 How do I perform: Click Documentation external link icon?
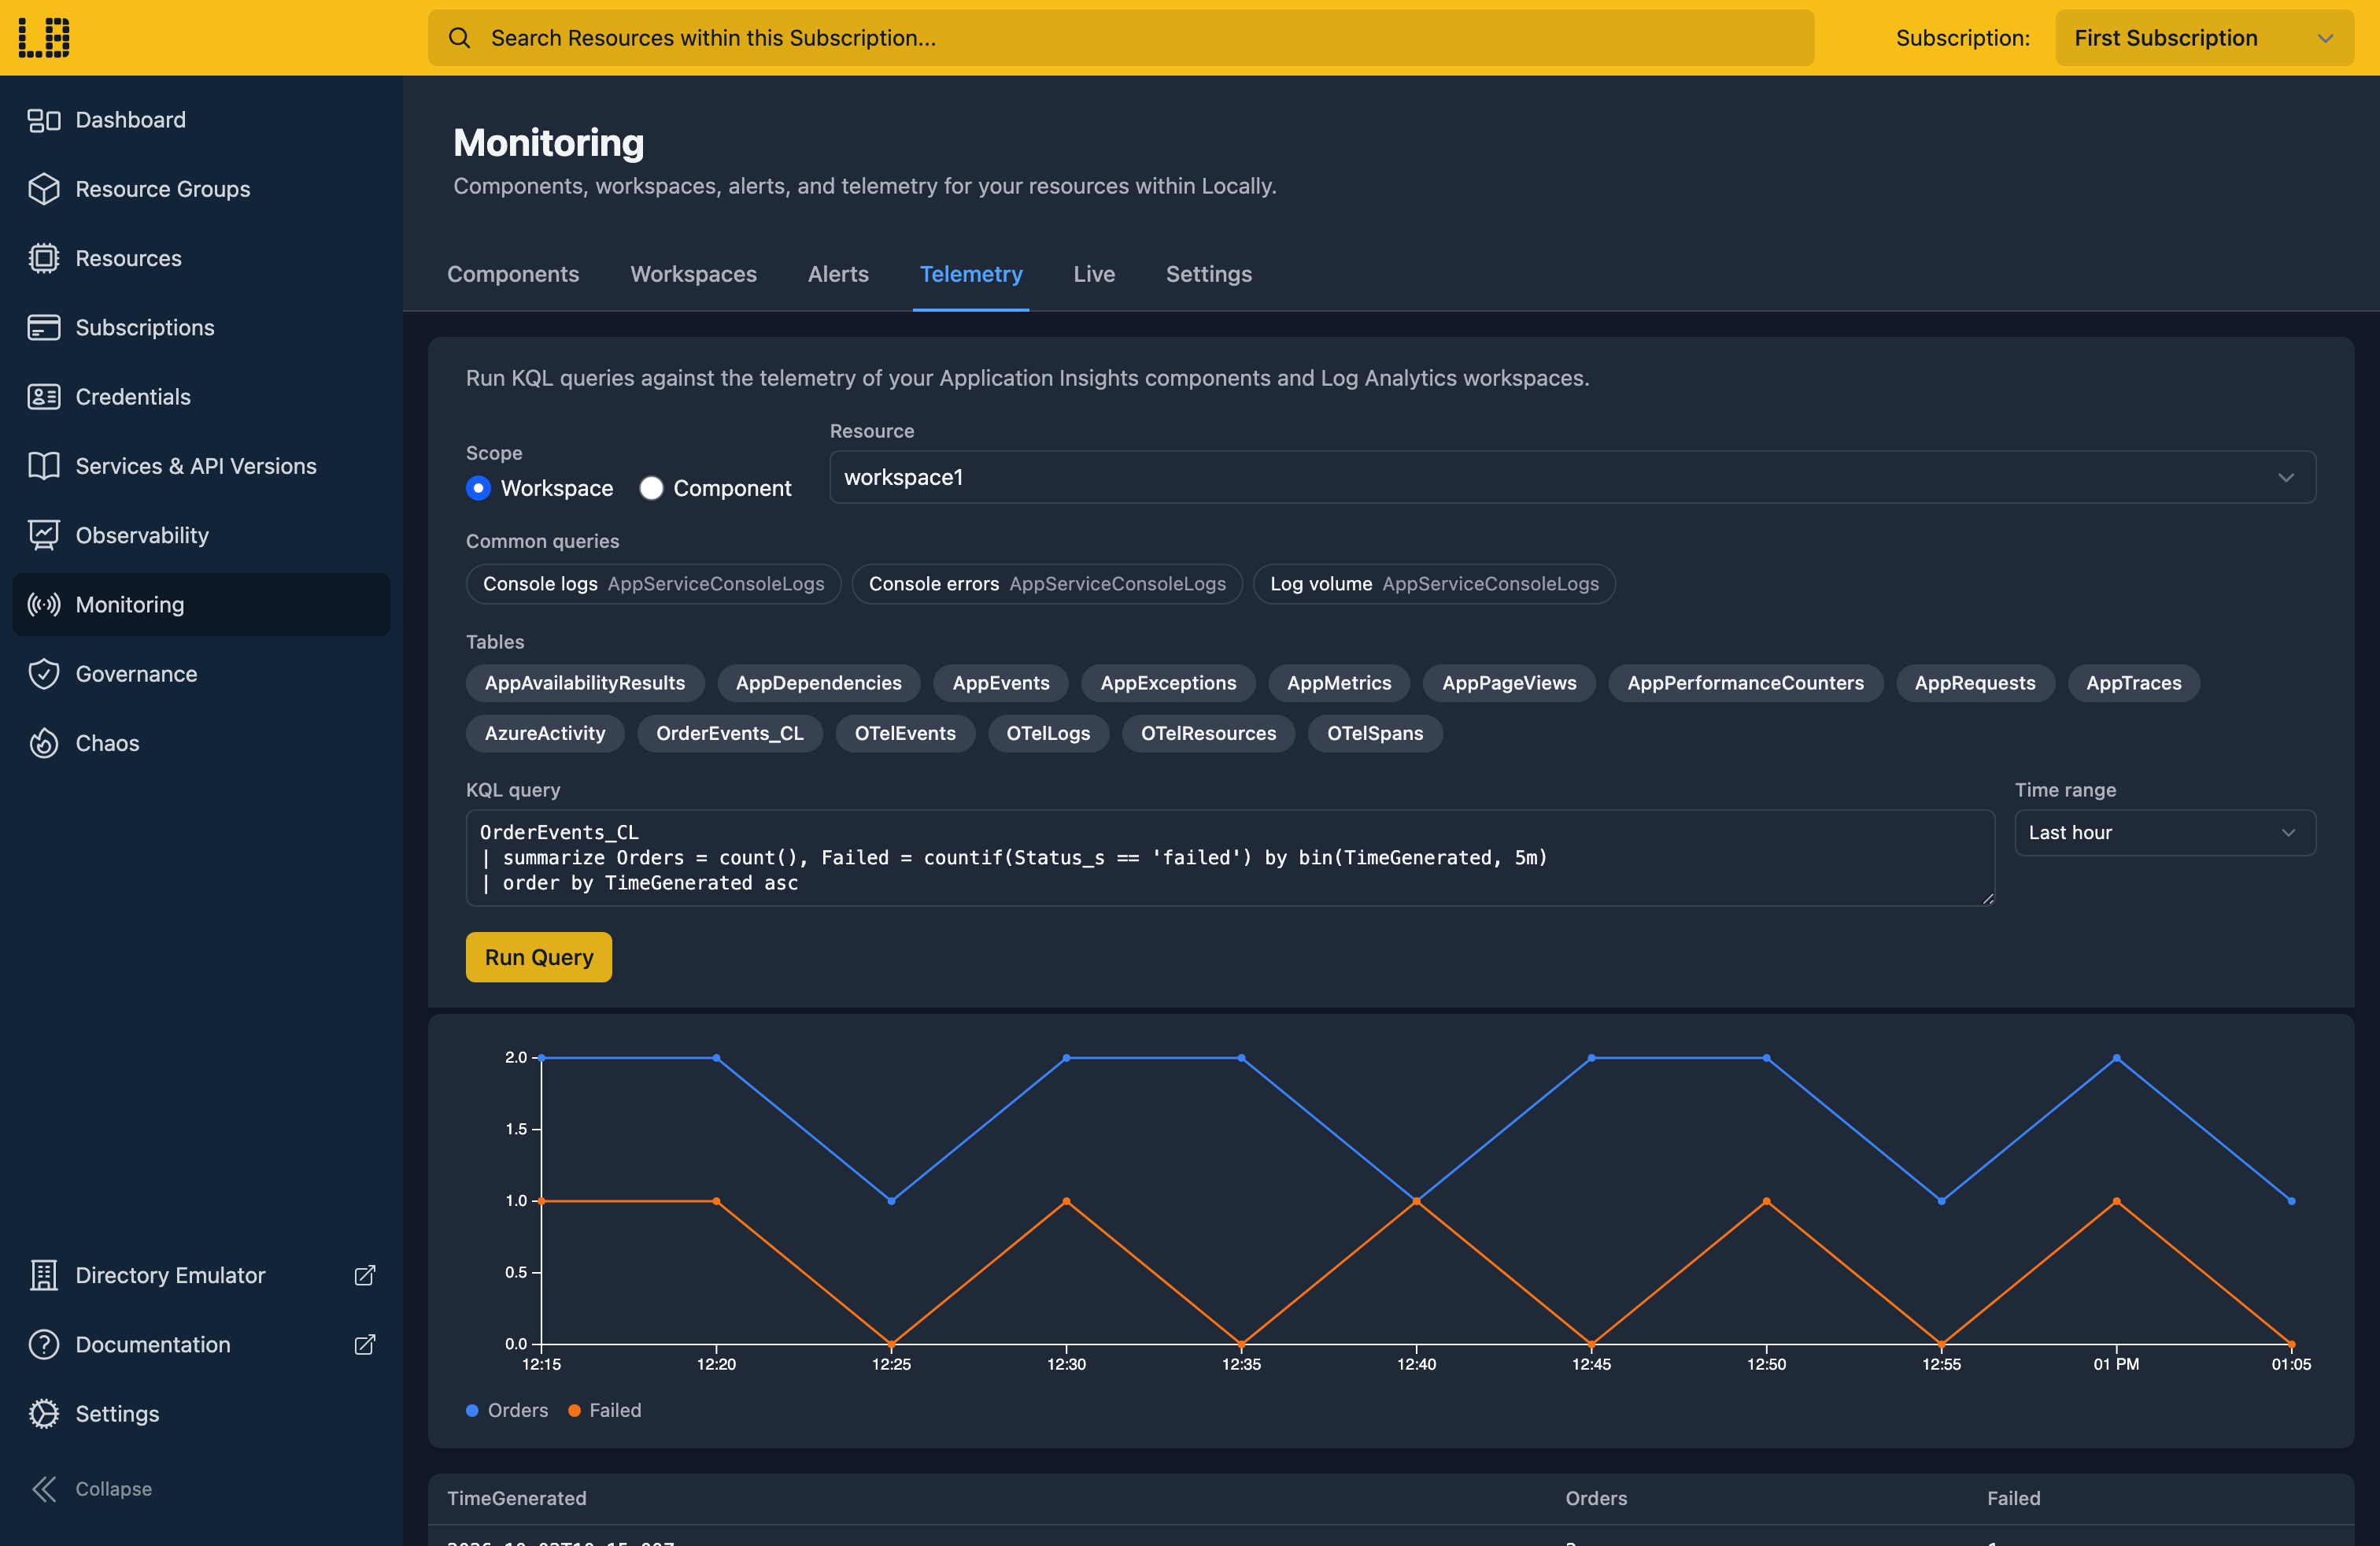[365, 1344]
